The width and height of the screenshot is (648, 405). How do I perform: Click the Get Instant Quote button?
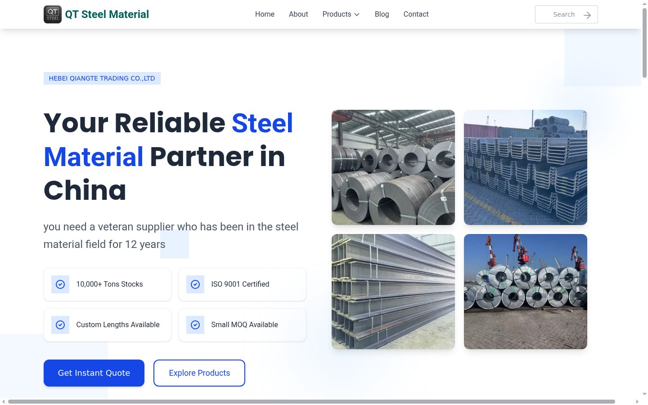[x=94, y=373]
